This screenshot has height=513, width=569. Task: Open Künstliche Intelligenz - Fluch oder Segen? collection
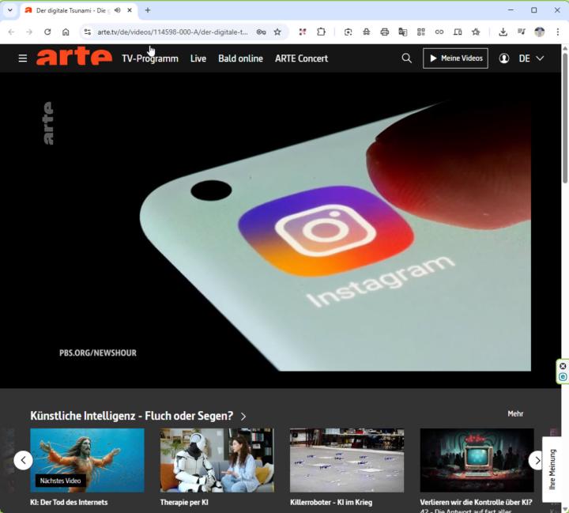point(131,416)
